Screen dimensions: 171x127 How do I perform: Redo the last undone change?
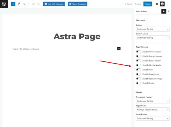(x=29, y=4)
